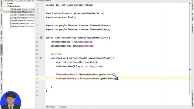Image resolution: width=194 pixels, height=109 pixels.
Task: Click android.os.Bundle import on line 4
Action: click(x=65, y=17)
